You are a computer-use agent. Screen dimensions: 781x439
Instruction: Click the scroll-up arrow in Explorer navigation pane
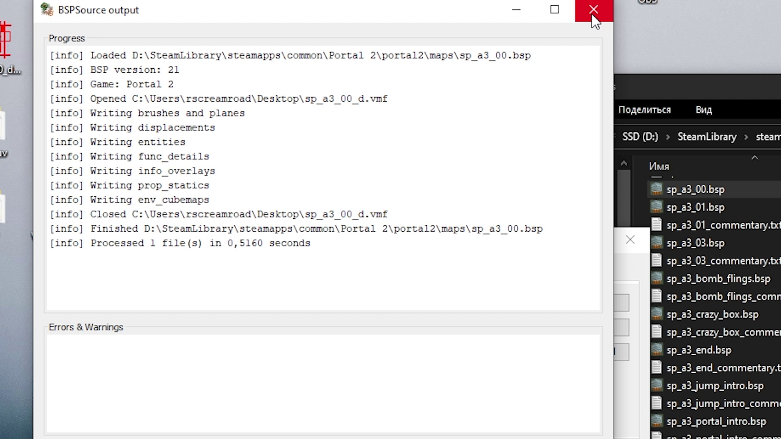(624, 164)
